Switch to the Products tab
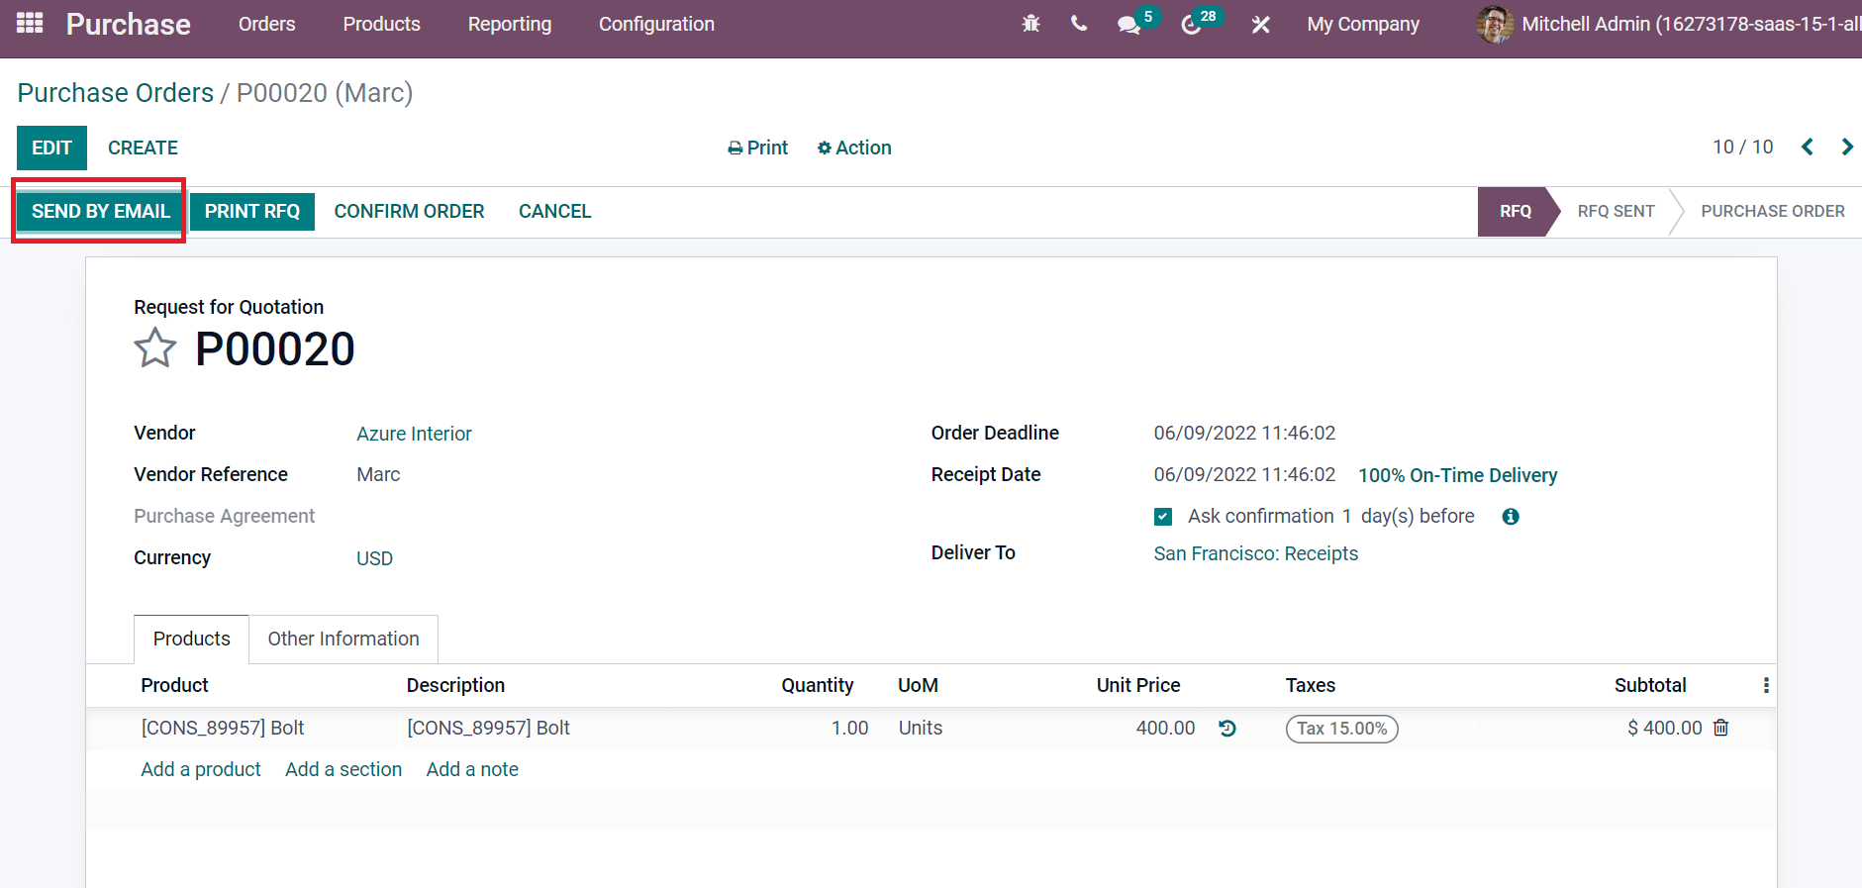The image size is (1862, 888). [191, 639]
